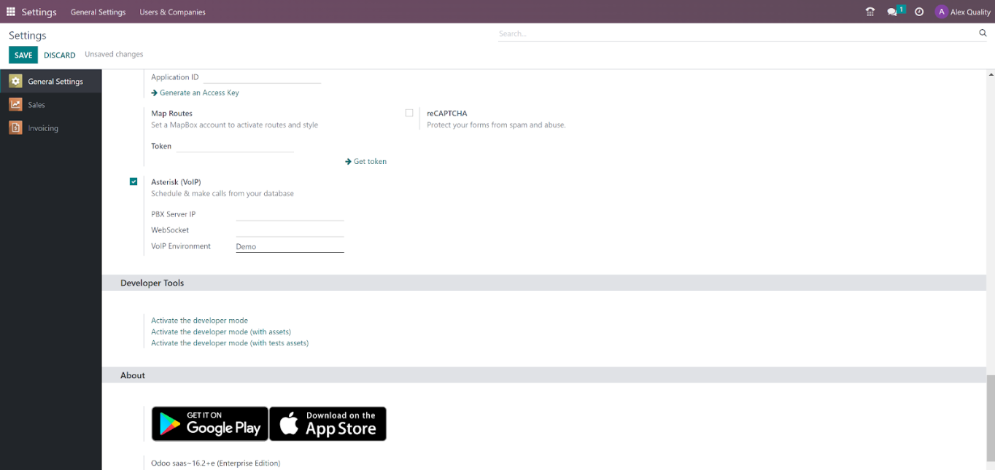This screenshot has width=995, height=470.
Task: Click the Sales chart icon in sidebar
Action: 15,105
